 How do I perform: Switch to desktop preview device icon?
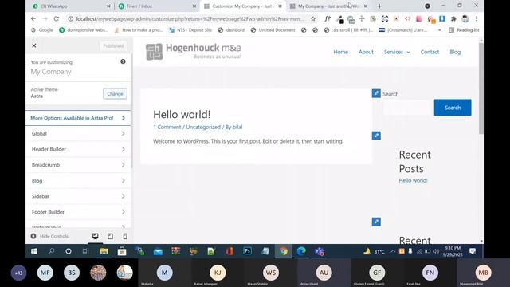pos(96,236)
